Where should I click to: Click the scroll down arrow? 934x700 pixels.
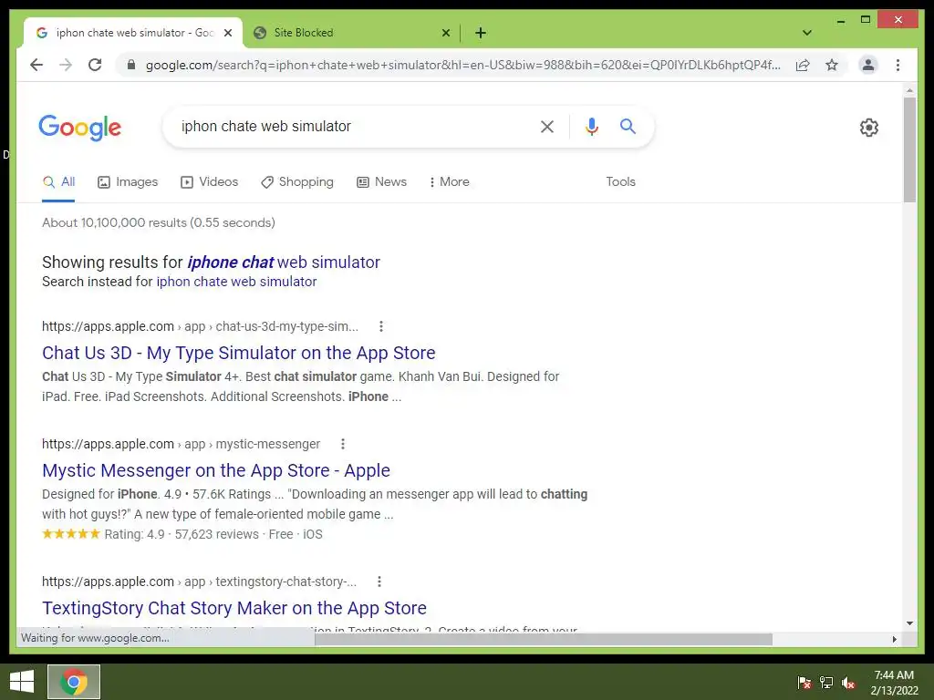(x=909, y=623)
